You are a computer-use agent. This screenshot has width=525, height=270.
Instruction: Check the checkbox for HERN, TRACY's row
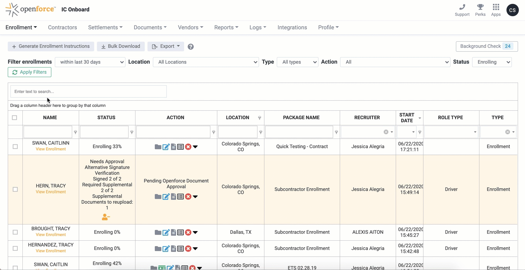point(15,189)
